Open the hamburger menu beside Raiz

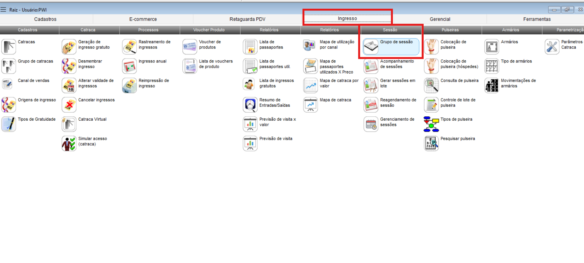coord(3,10)
